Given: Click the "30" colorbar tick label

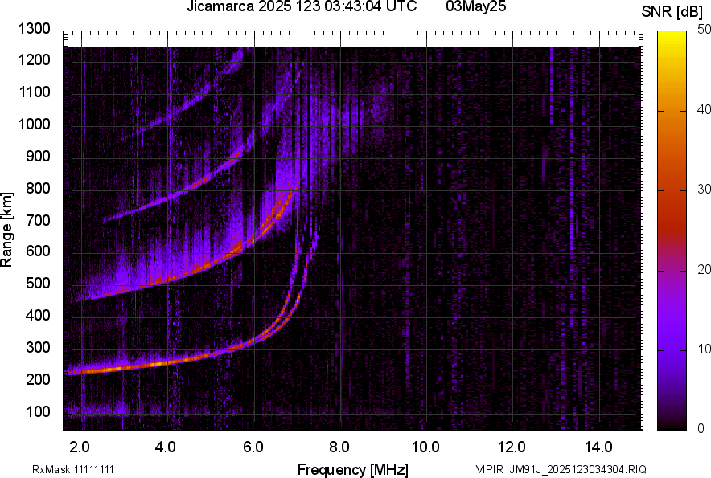Looking at the screenshot, I should pyautogui.click(x=704, y=189).
